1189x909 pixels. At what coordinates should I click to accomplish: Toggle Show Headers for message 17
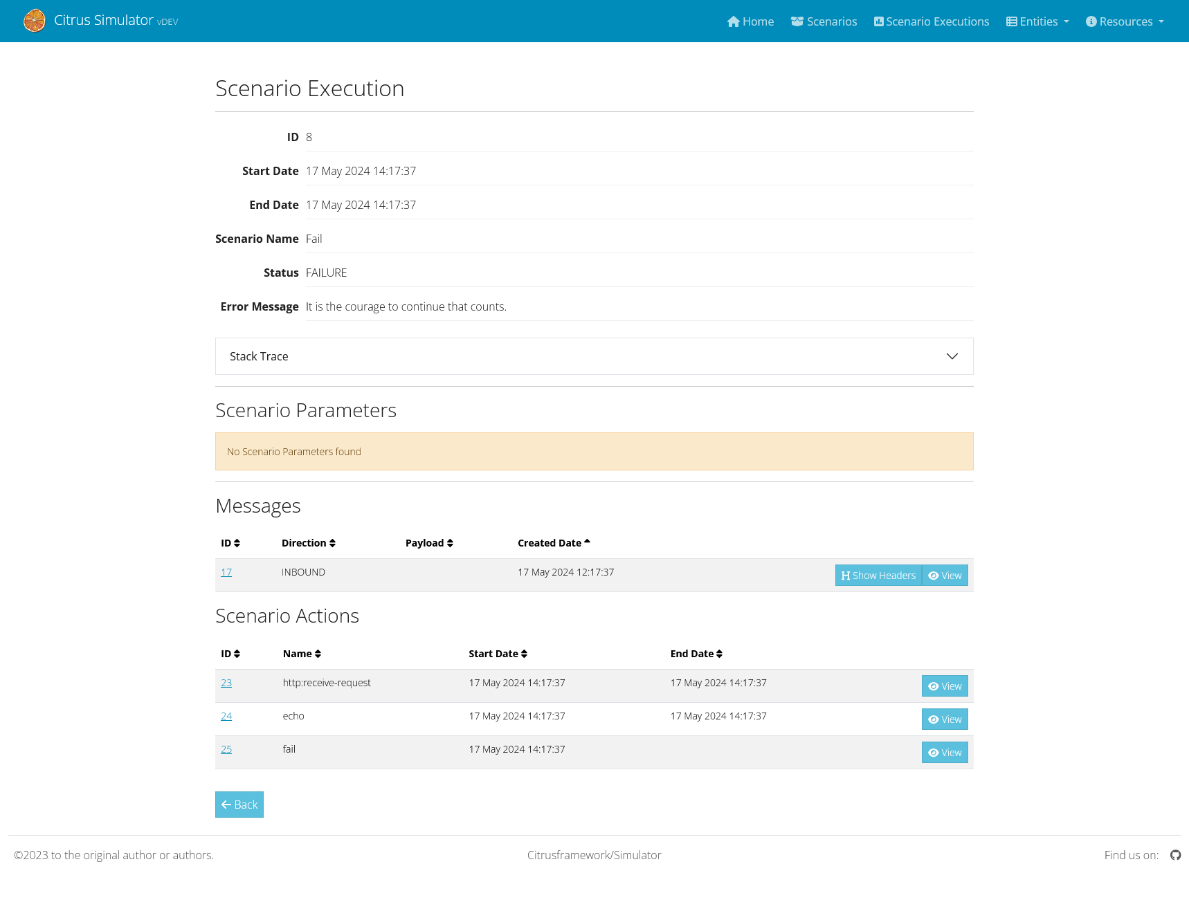(878, 576)
